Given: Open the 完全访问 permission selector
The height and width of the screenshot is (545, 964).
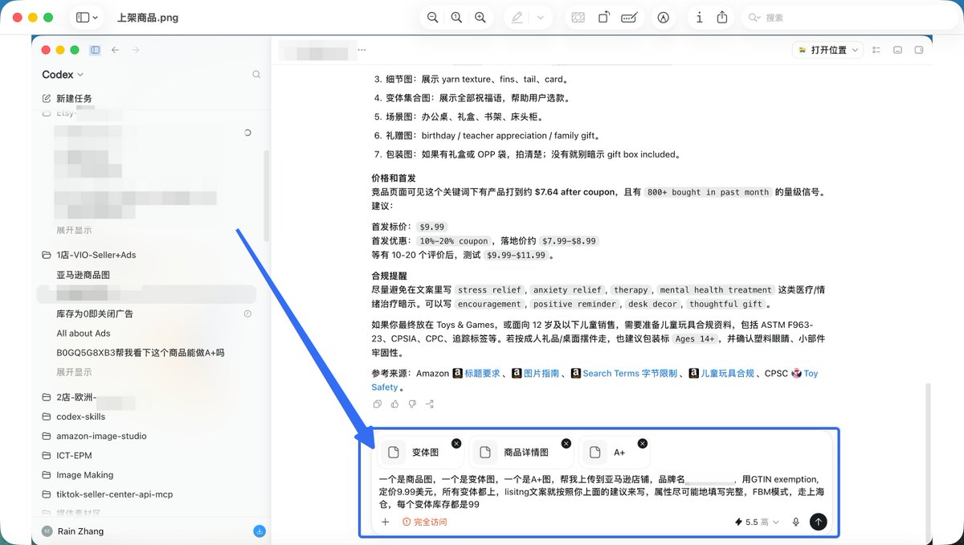Looking at the screenshot, I should (x=425, y=522).
